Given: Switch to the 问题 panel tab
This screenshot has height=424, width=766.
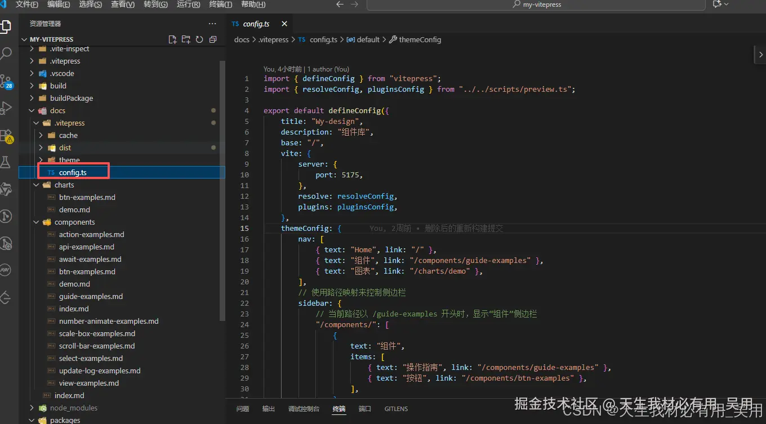Looking at the screenshot, I should (x=242, y=408).
